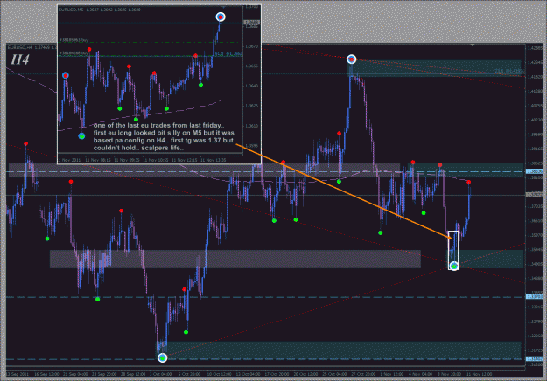Click the 17 Oct 20:00 date label
Viewport: 547px width, 381px height.
click(277, 374)
